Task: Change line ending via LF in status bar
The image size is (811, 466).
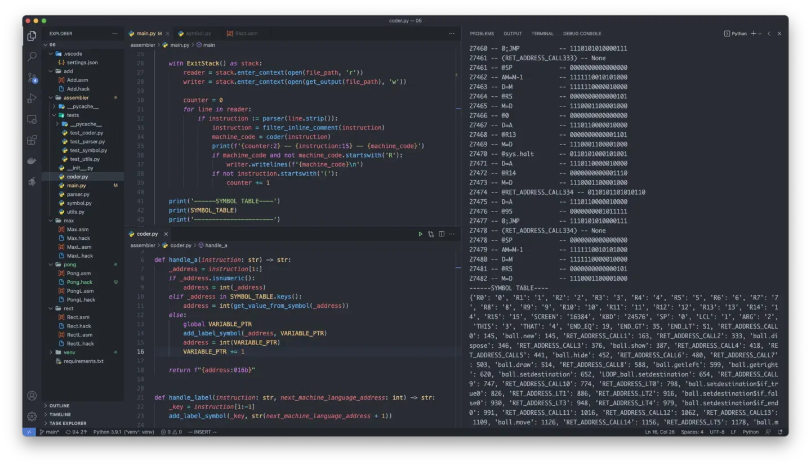Action: (734, 432)
